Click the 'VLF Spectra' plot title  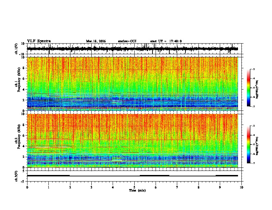(x=39, y=41)
